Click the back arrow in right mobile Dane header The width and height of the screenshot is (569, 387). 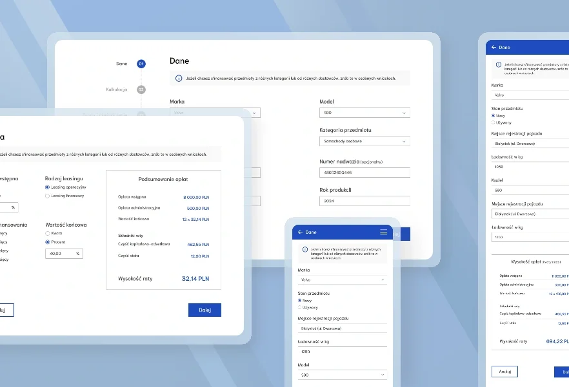point(494,47)
